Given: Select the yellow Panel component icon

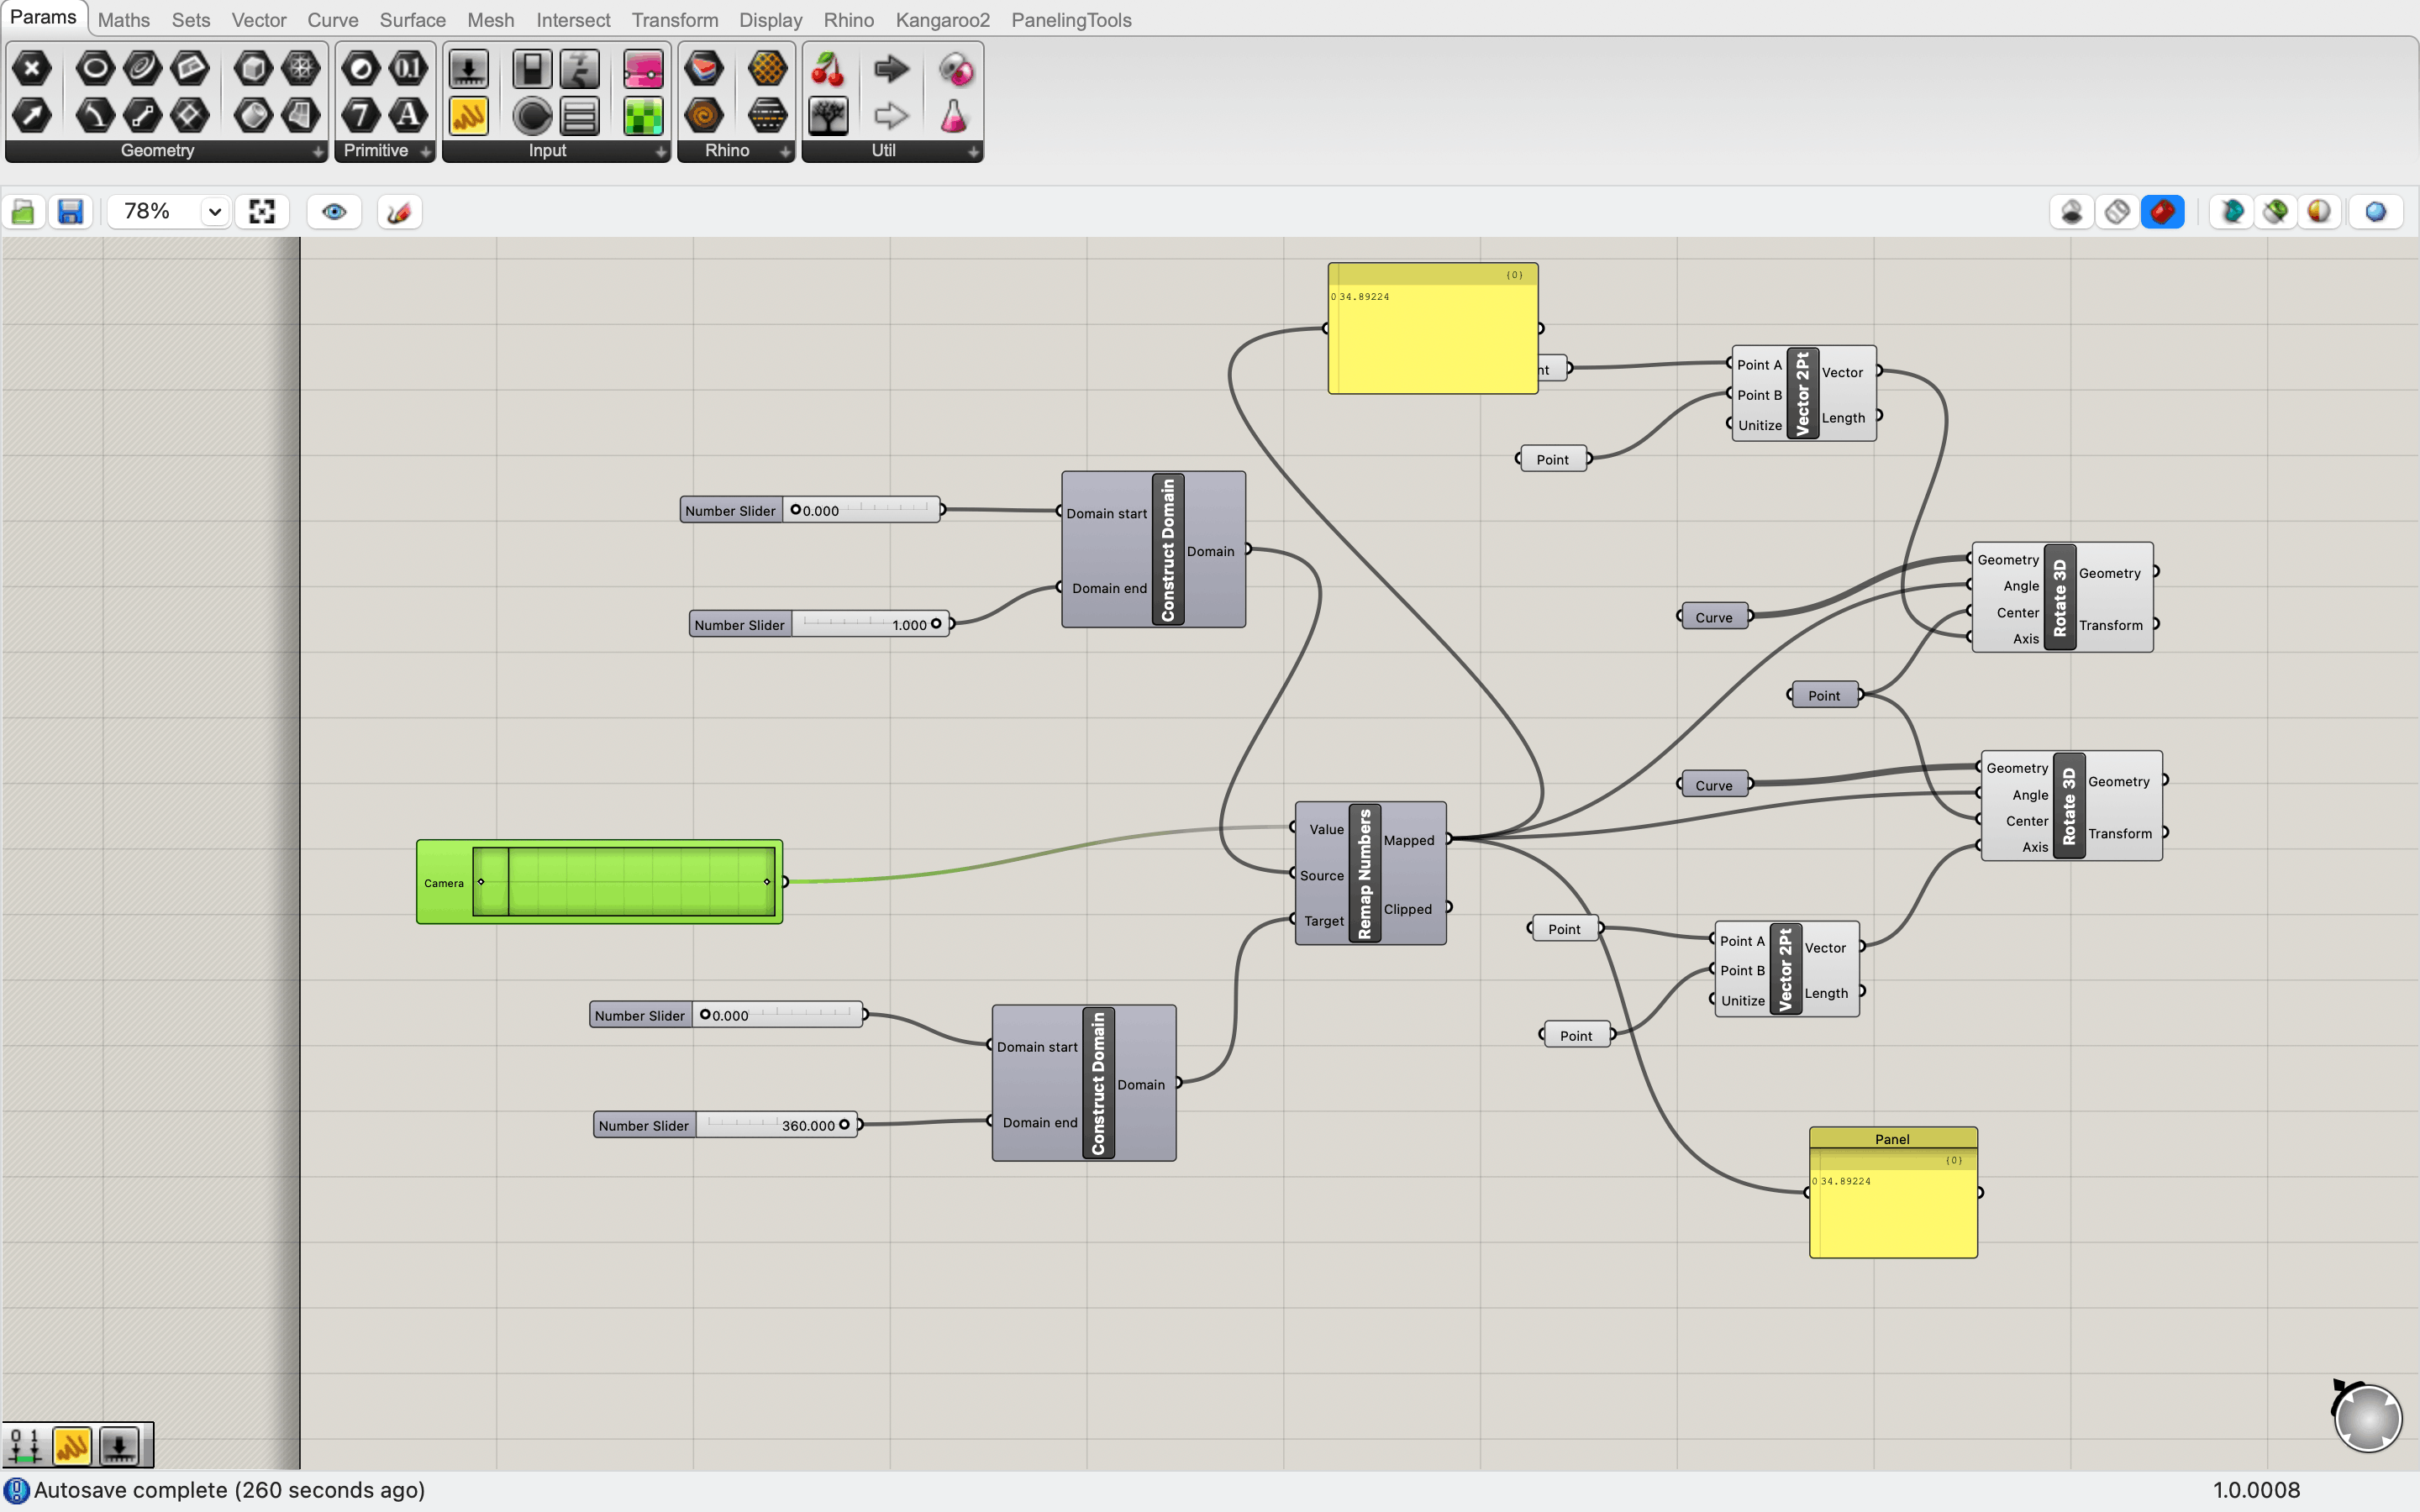Looking at the screenshot, I should 468,116.
